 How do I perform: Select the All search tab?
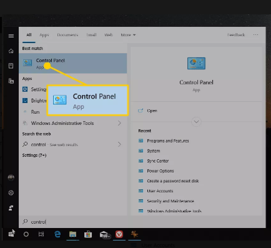(x=29, y=35)
